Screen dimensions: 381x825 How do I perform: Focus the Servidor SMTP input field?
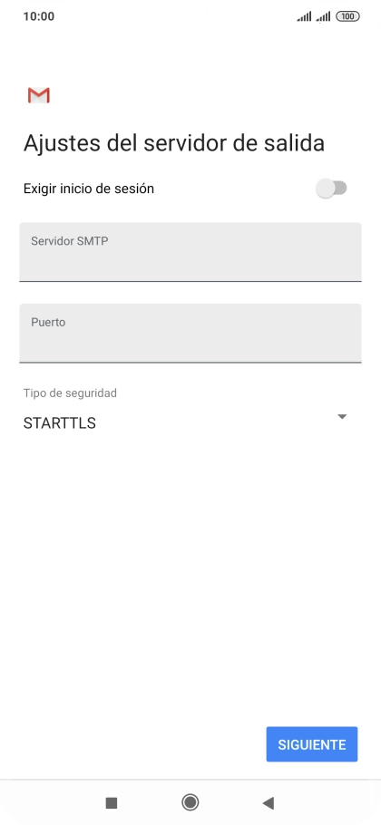tap(190, 252)
